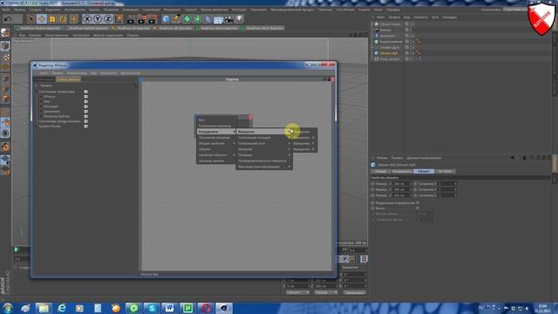Click the Сегменты Y input field
This screenshot has height=314, width=558.
tap(446, 189)
